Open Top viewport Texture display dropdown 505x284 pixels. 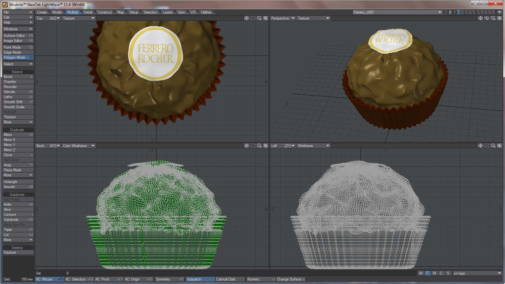tap(79, 18)
